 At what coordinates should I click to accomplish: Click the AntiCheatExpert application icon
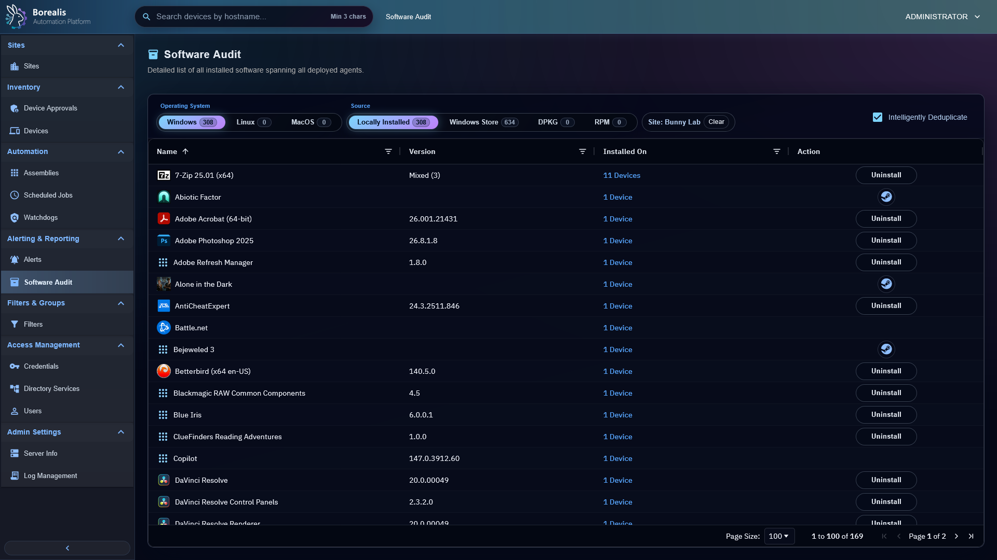[x=164, y=306]
